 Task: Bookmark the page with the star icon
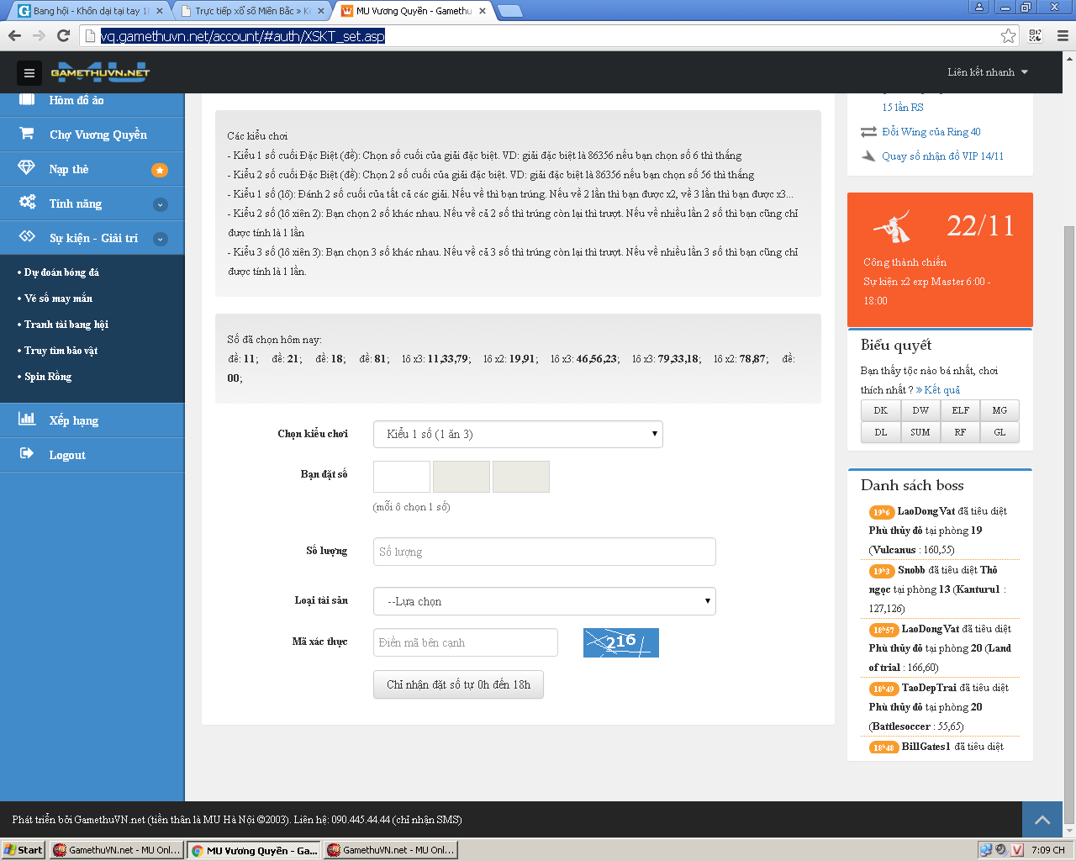click(1008, 35)
